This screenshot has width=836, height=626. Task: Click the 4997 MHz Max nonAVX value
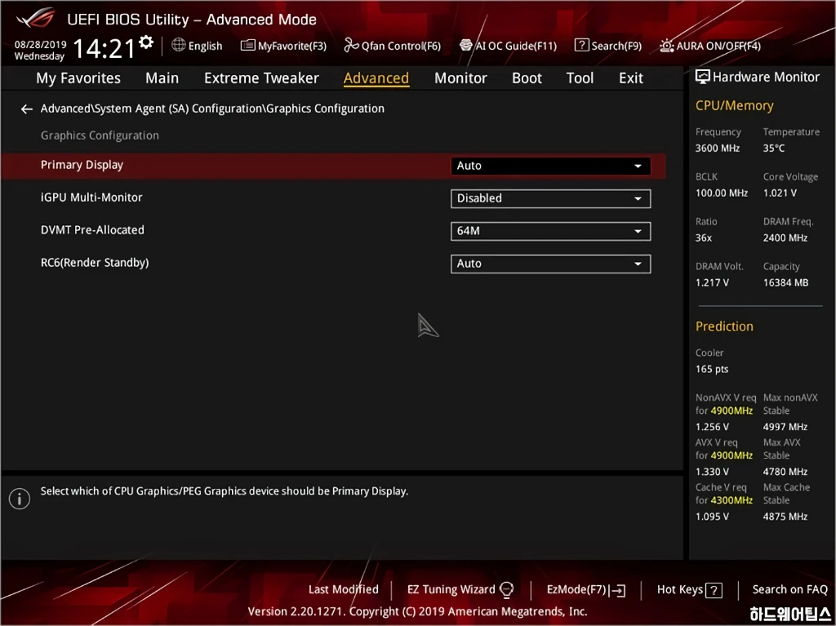coord(785,427)
